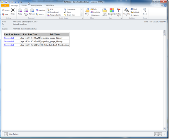Minimize the ribbon with the caret icon
Image resolution: width=169 pixels, height=139 pixels.
pos(162,5)
